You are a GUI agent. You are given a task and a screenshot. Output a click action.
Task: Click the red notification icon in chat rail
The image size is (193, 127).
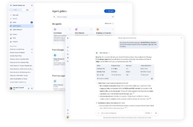click(68, 113)
